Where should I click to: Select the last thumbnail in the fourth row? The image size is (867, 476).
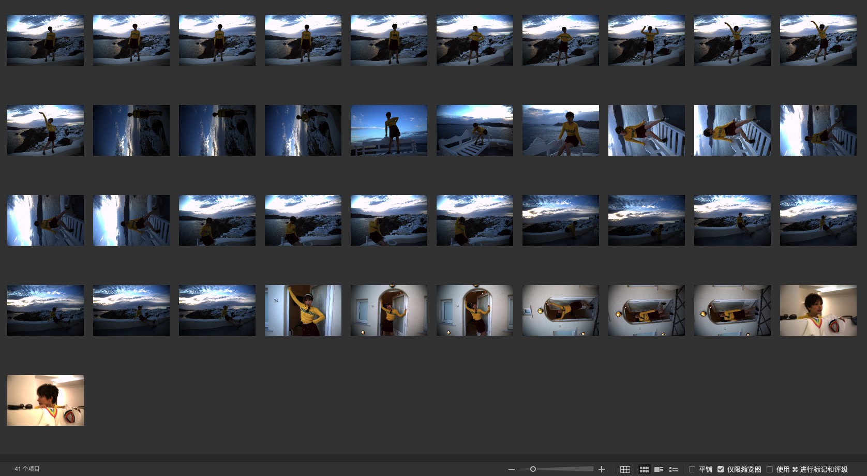818,310
